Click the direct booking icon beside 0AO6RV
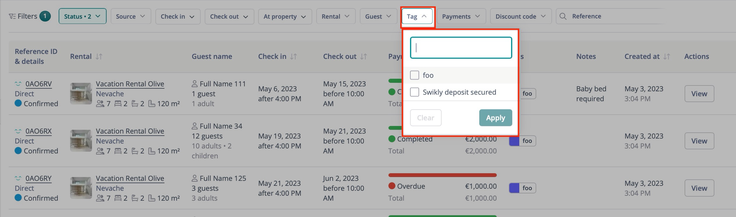The width and height of the screenshot is (736, 217). [18, 84]
